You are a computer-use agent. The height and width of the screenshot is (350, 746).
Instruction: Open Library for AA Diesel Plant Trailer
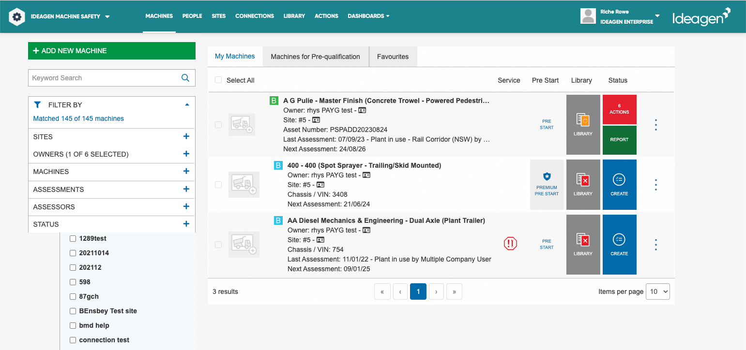tap(583, 245)
